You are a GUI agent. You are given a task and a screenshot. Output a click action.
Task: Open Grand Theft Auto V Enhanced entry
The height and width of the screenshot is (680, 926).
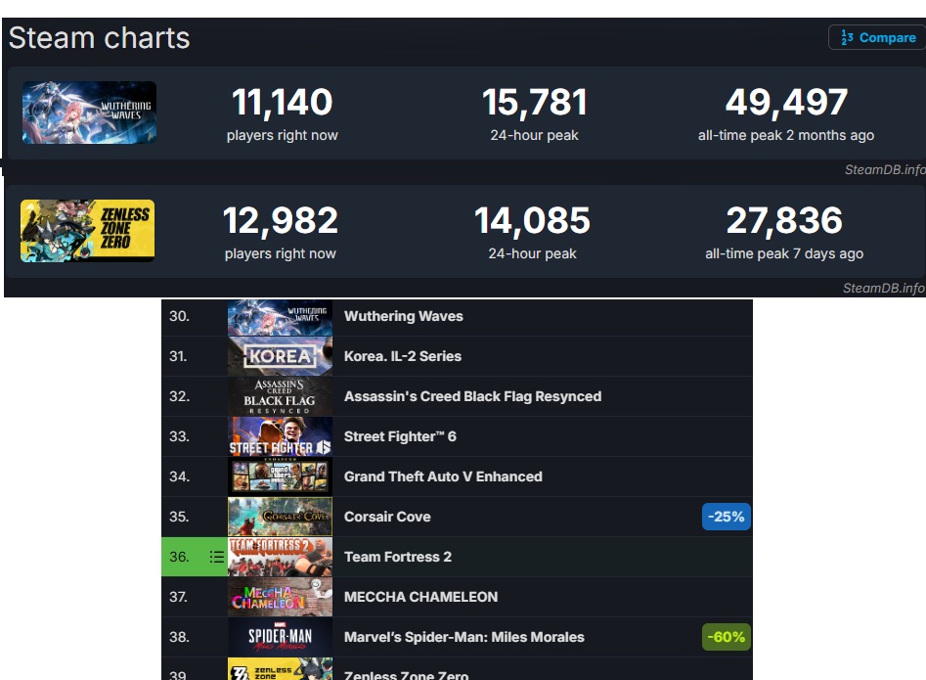tap(443, 476)
